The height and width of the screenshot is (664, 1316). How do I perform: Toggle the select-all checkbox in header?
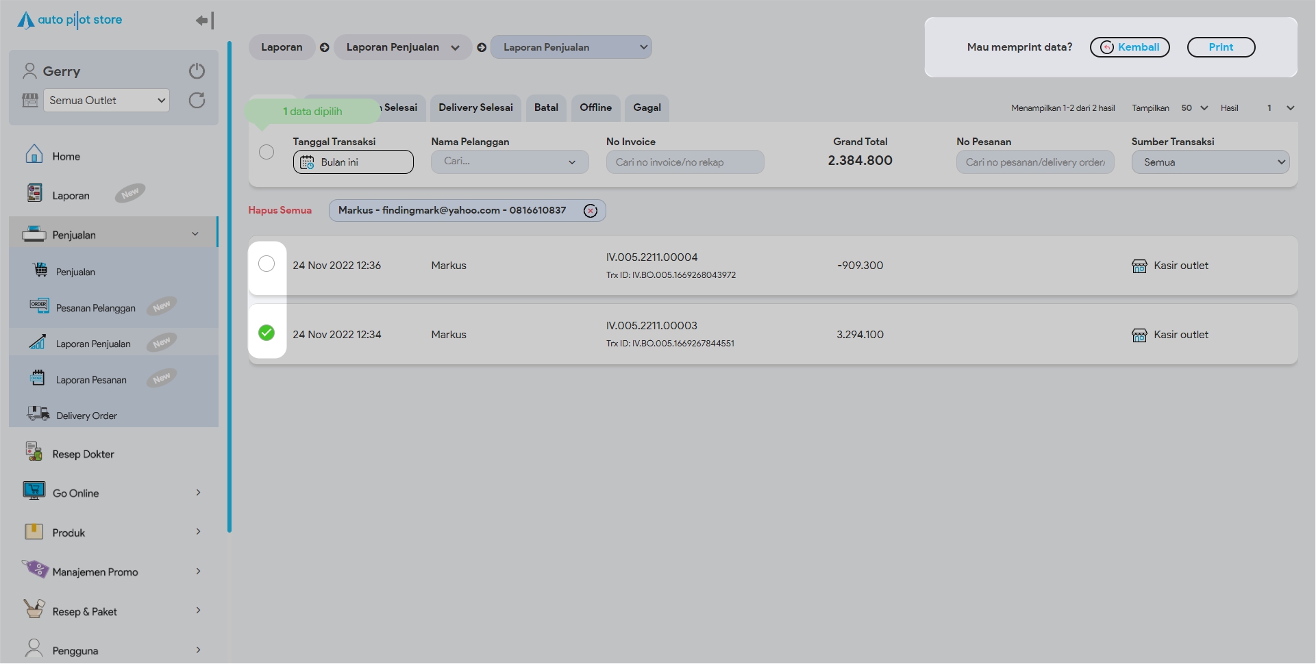pyautogui.click(x=266, y=152)
